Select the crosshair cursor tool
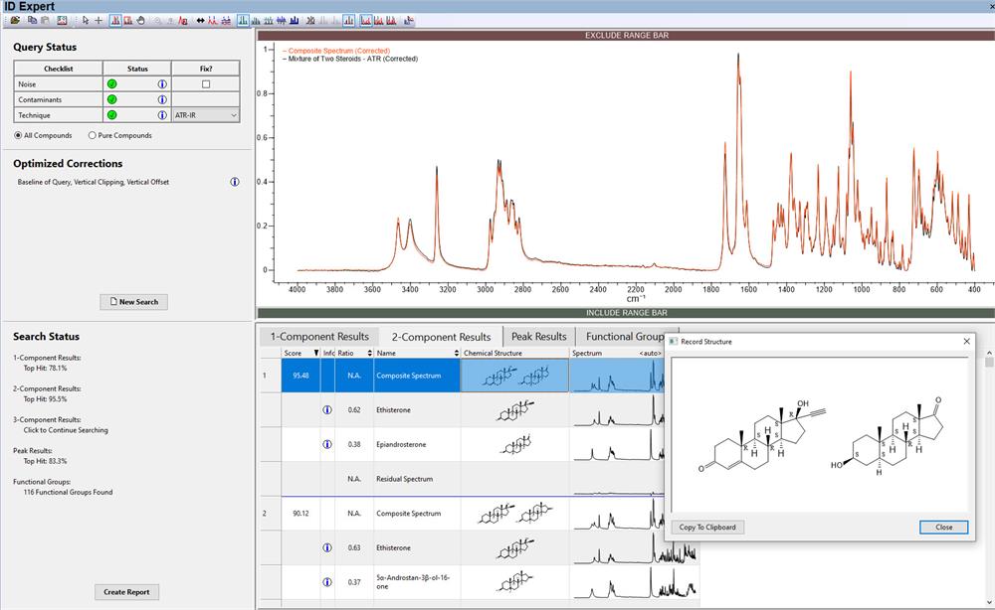 [x=99, y=20]
